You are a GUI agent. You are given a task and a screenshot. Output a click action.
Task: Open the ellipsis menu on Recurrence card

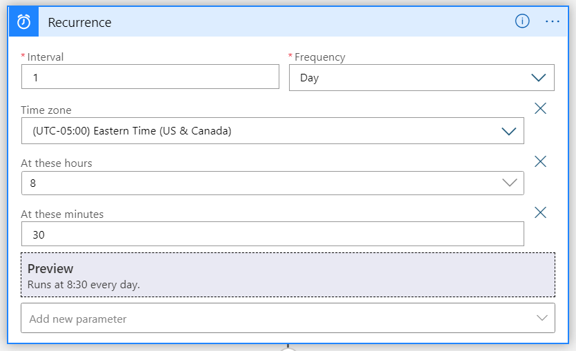(553, 21)
